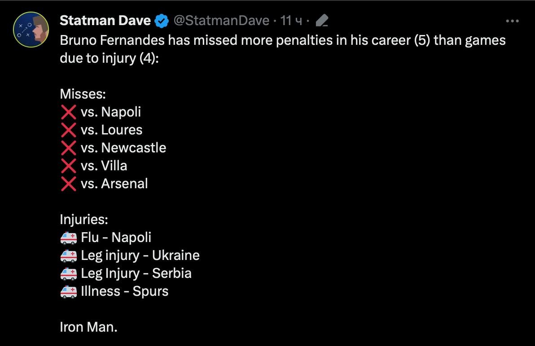Open the three-dot more options menu
This screenshot has height=346, width=535.
(x=512, y=21)
